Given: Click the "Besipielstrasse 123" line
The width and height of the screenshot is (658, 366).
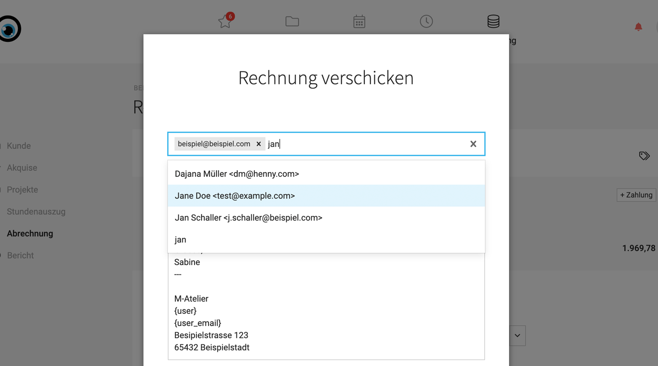Looking at the screenshot, I should tap(211, 335).
